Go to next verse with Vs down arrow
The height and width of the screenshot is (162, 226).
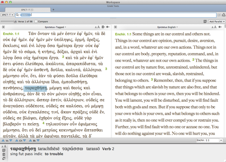[x=11, y=141]
